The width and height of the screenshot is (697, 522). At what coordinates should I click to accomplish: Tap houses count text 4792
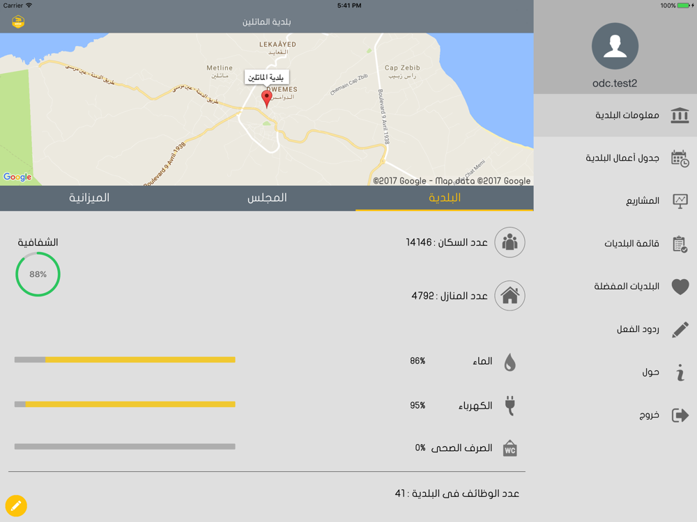point(423,296)
